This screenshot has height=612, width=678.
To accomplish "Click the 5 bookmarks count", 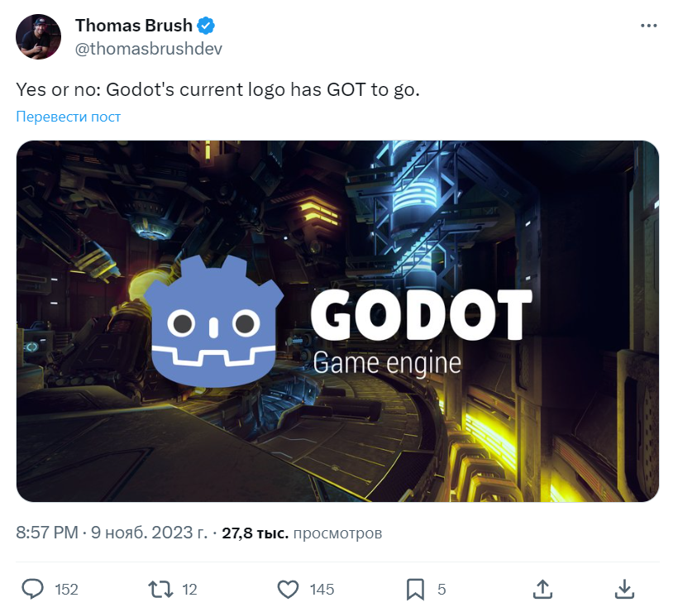I will 442,590.
